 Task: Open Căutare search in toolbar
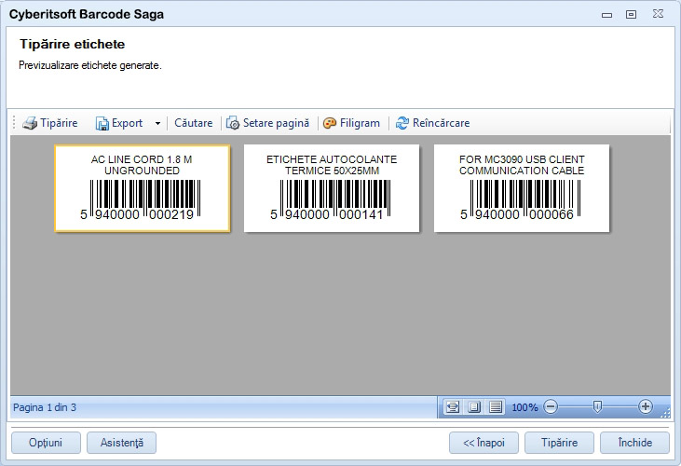(193, 123)
